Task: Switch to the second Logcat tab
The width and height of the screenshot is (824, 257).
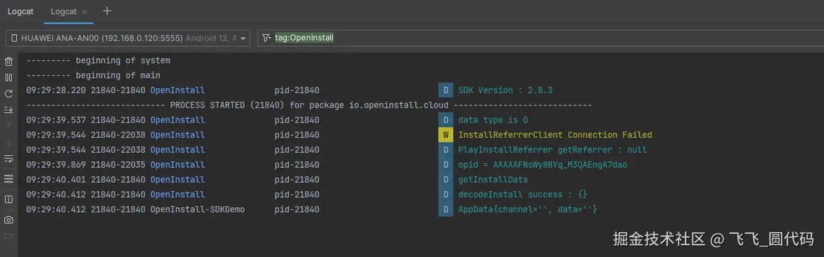Action: coord(64,11)
